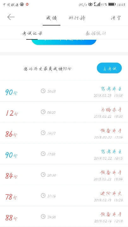This screenshot has width=128, height=227.
Task: Switch to the 成绩 tab
Action: 52,18
